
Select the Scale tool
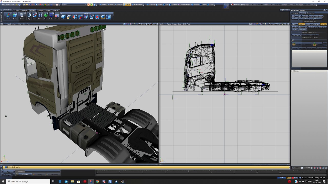click(x=57, y=17)
